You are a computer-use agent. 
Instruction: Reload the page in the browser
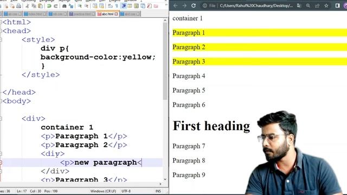pyautogui.click(x=194, y=5)
